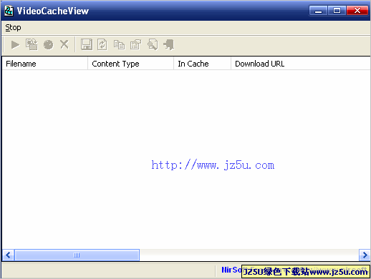Click the Copy Selected Files To icon
Screen dimensions: 371x279
point(32,44)
